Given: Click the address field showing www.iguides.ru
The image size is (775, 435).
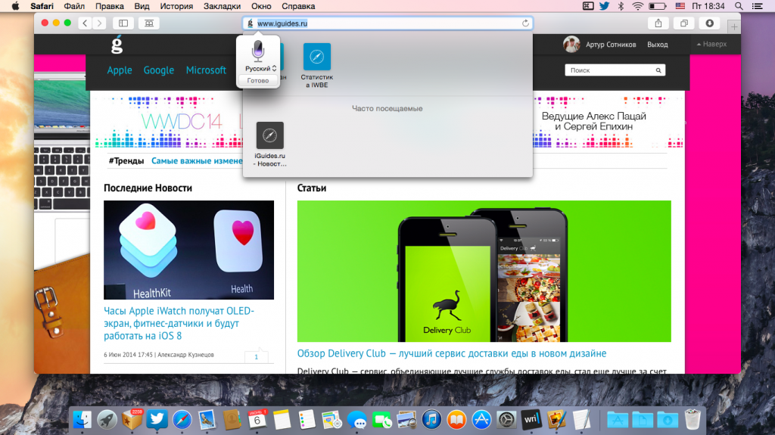Looking at the screenshot, I should pyautogui.click(x=387, y=23).
